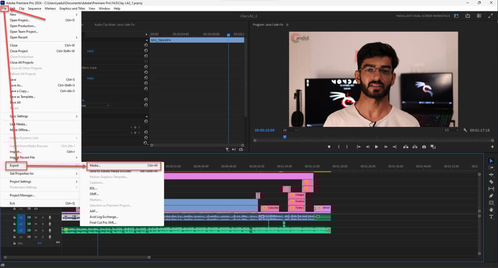Mute audio track A1
The image size is (498, 268).
click(36, 217)
